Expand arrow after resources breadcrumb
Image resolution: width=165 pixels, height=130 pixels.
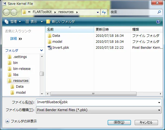coord(77,12)
